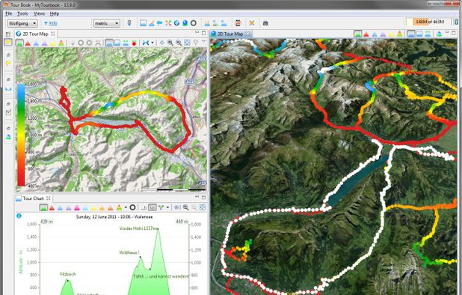This screenshot has height=295, width=462.
Task: Toggle yellow gradient color triangle in 2D map
Action: tap(53, 43)
